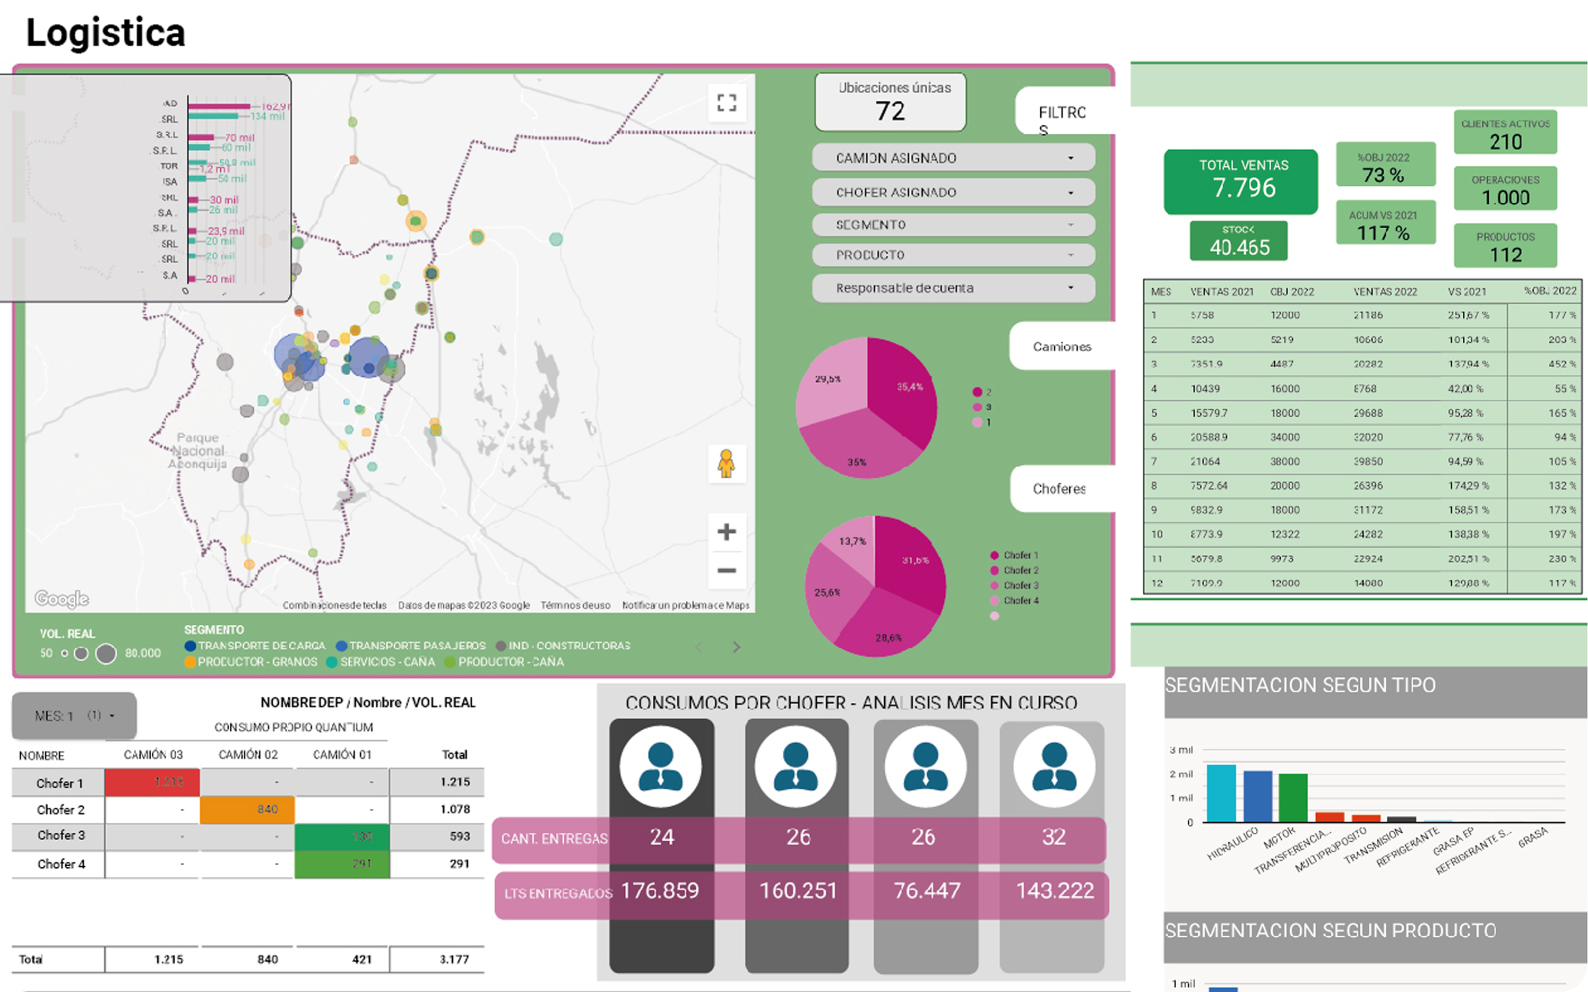Open Términos de uso map link
The width and height of the screenshot is (1588, 992).
[x=575, y=605]
